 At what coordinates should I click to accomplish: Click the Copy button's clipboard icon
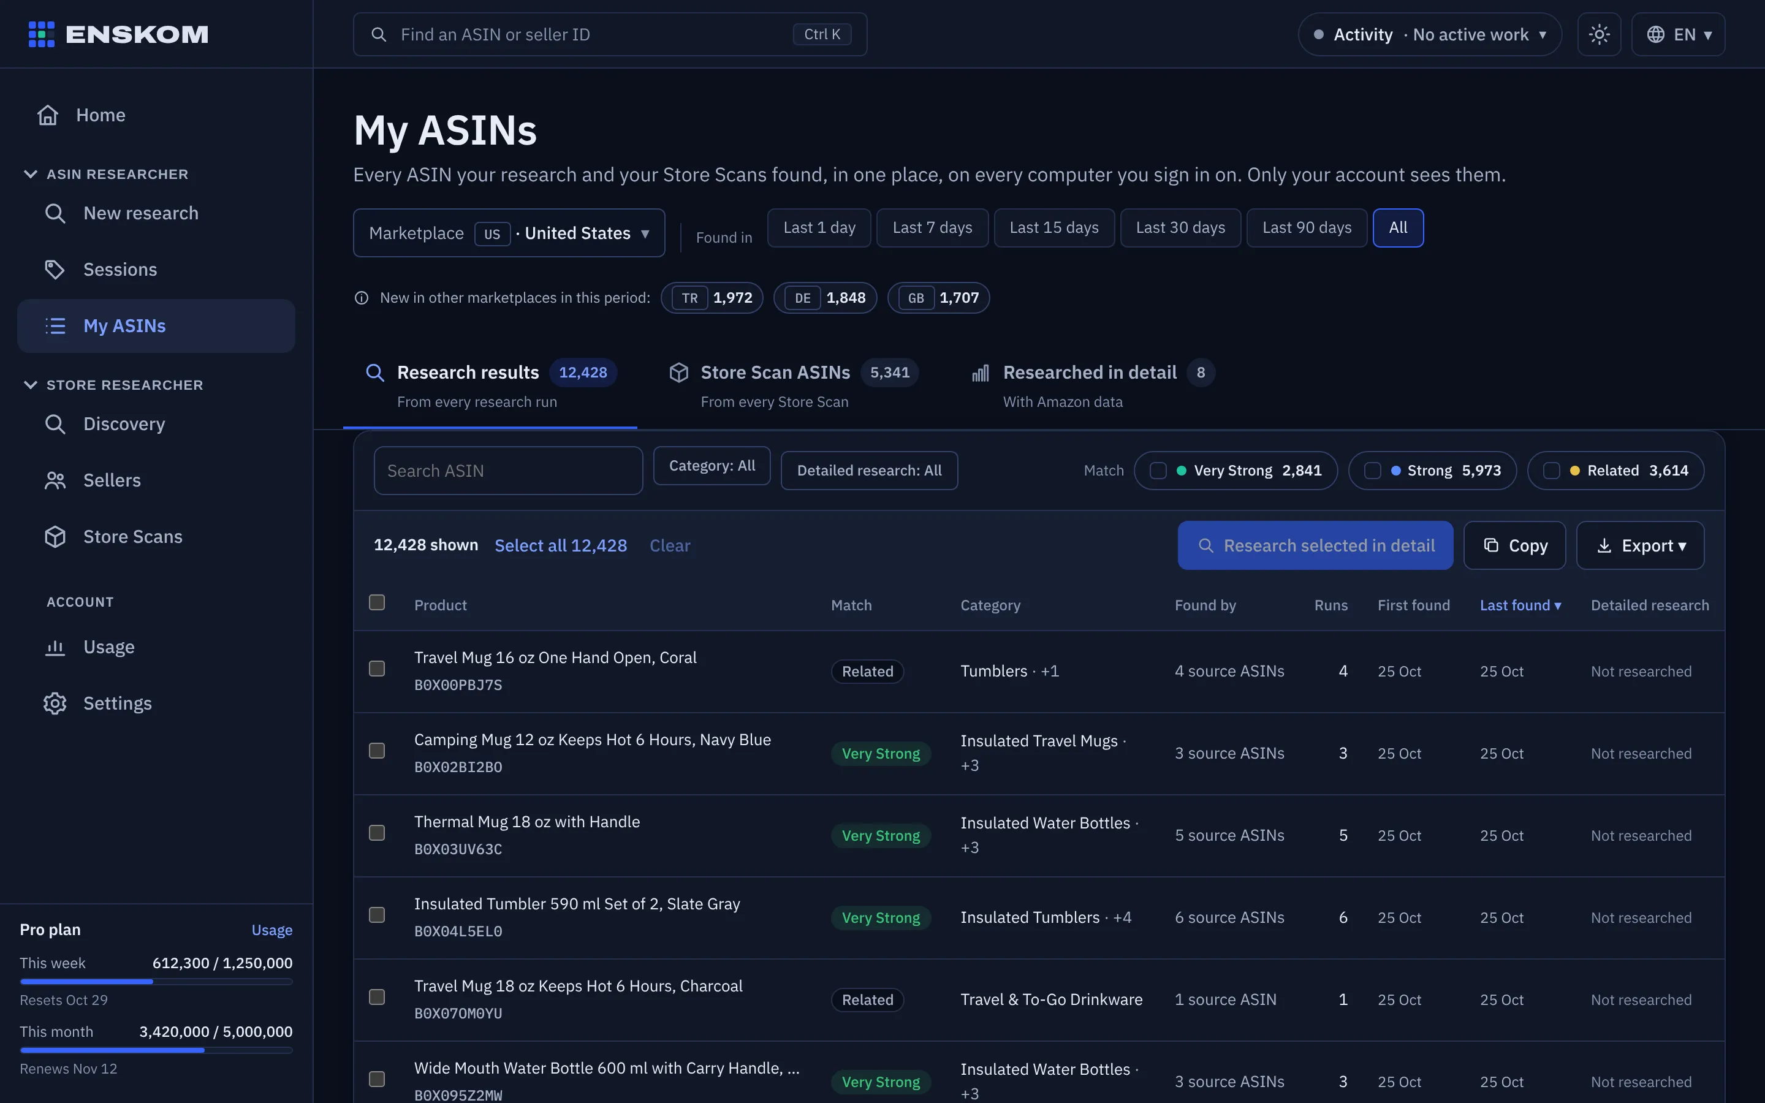point(1492,545)
